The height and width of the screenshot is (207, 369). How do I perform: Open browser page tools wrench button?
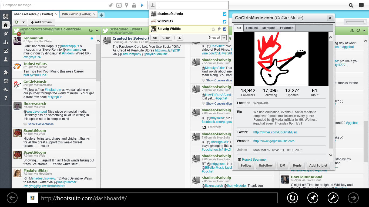[333, 198]
